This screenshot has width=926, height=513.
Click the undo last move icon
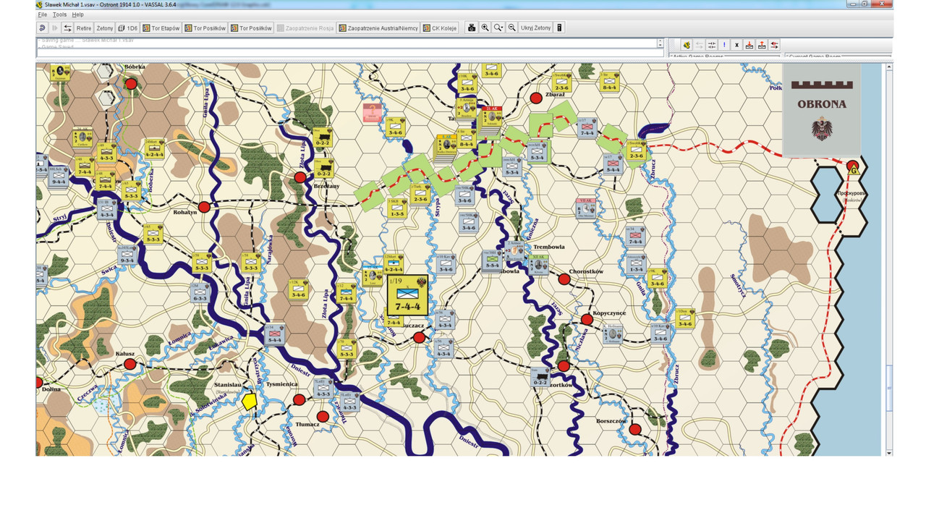(x=43, y=27)
